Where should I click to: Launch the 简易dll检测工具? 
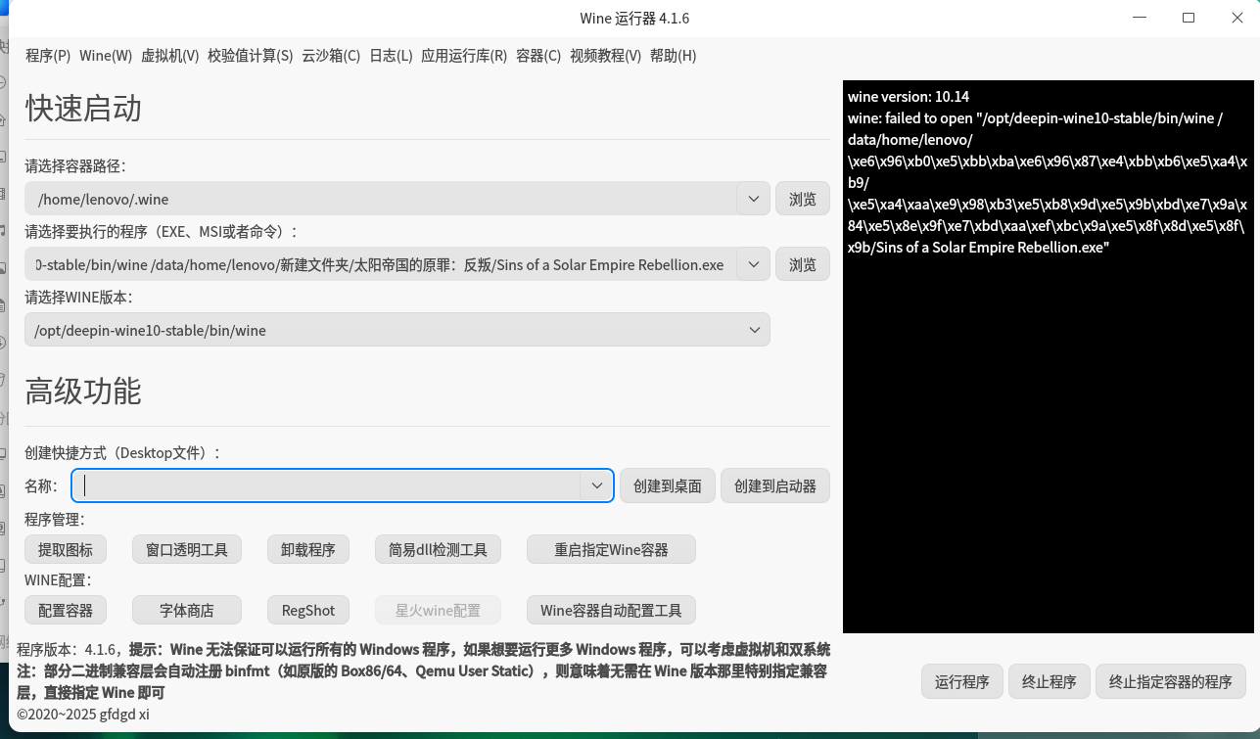click(x=438, y=550)
